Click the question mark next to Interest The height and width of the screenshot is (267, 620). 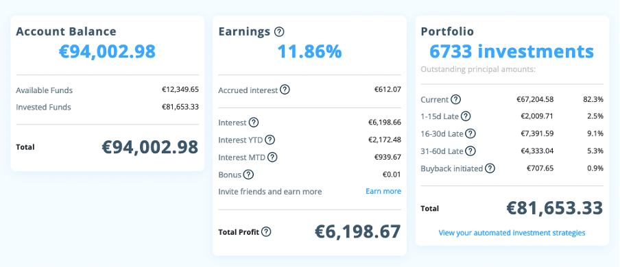click(254, 123)
